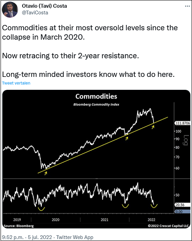Open the Otavio (Tavi) Costa display name

(x=45, y=6)
